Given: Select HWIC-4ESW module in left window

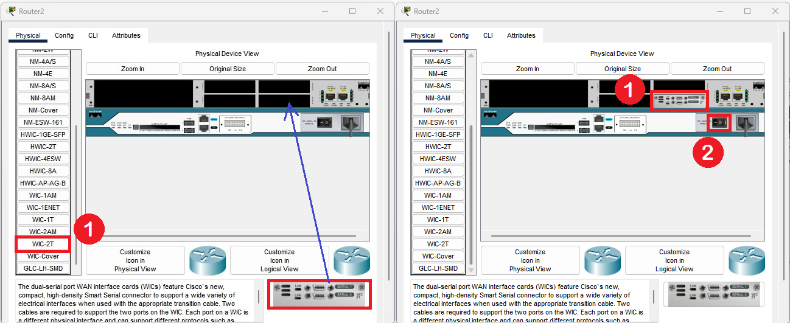Looking at the screenshot, I should click(43, 159).
